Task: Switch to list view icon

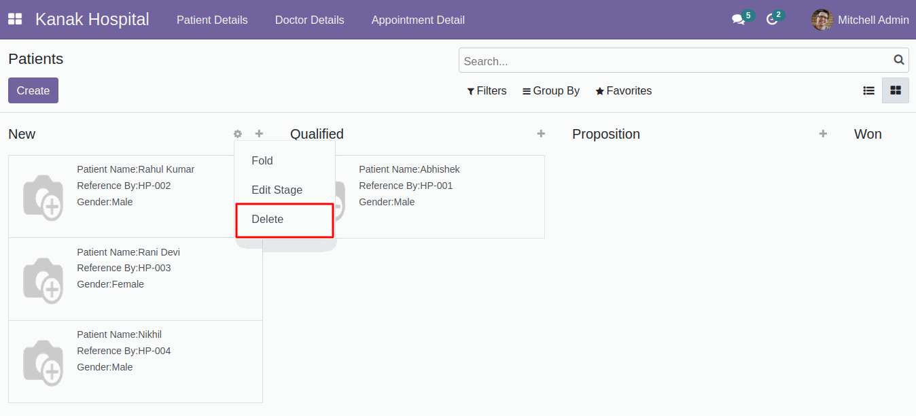Action: [x=868, y=90]
